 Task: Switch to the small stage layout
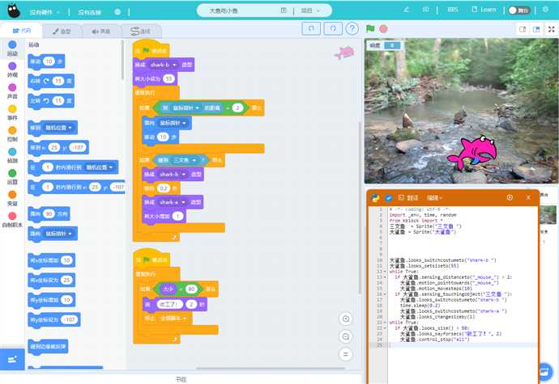523,29
